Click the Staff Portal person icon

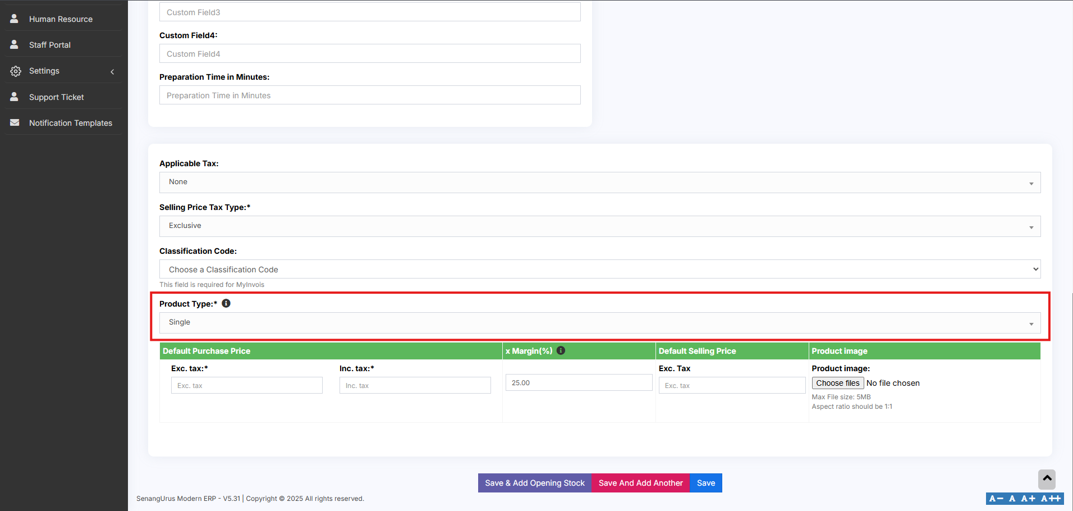(x=15, y=44)
